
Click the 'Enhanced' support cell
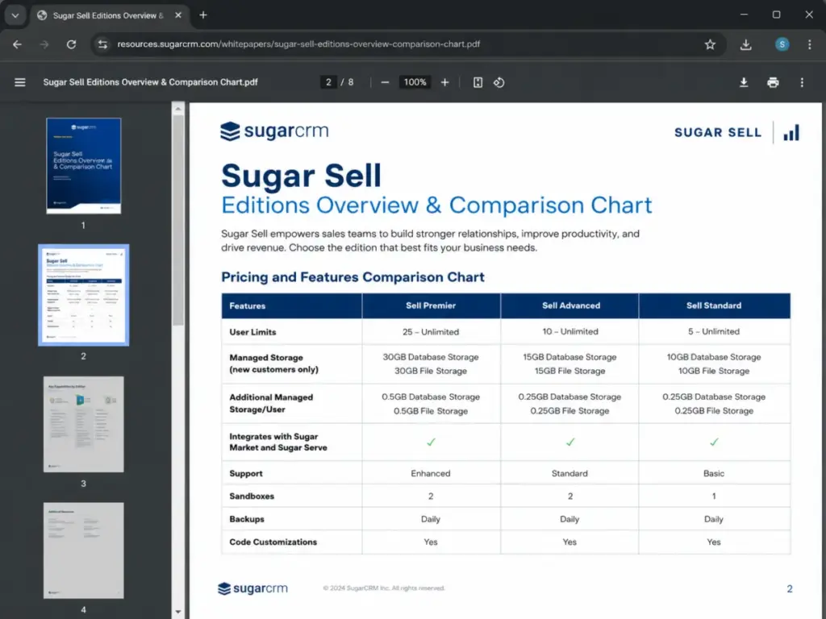click(431, 474)
